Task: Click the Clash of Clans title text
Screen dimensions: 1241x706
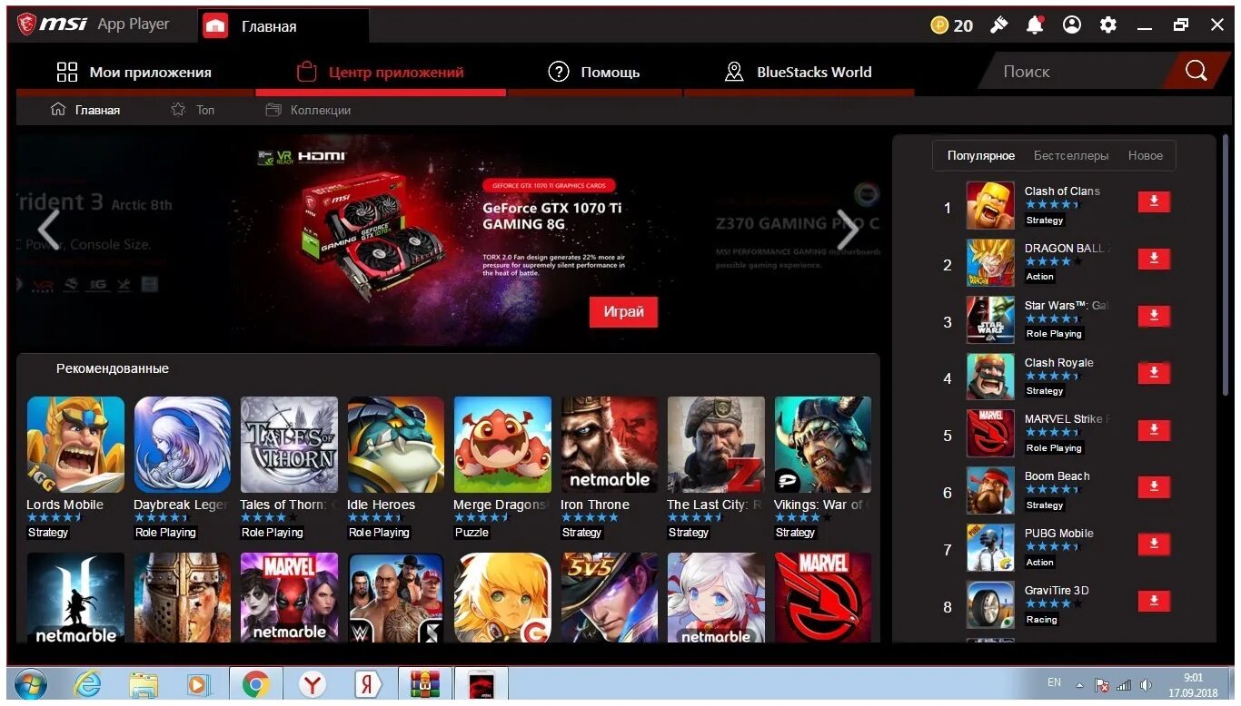Action: click(1062, 191)
